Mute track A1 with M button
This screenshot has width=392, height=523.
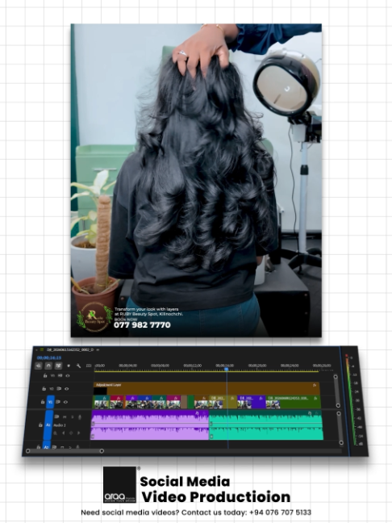click(x=65, y=416)
